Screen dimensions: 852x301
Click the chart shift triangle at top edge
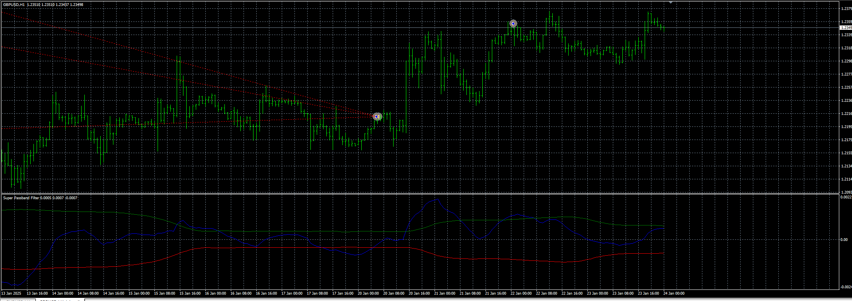tap(671, 2)
